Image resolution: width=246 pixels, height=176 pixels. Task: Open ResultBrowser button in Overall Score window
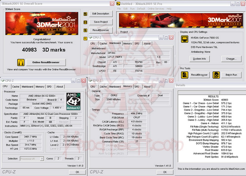point(101,30)
